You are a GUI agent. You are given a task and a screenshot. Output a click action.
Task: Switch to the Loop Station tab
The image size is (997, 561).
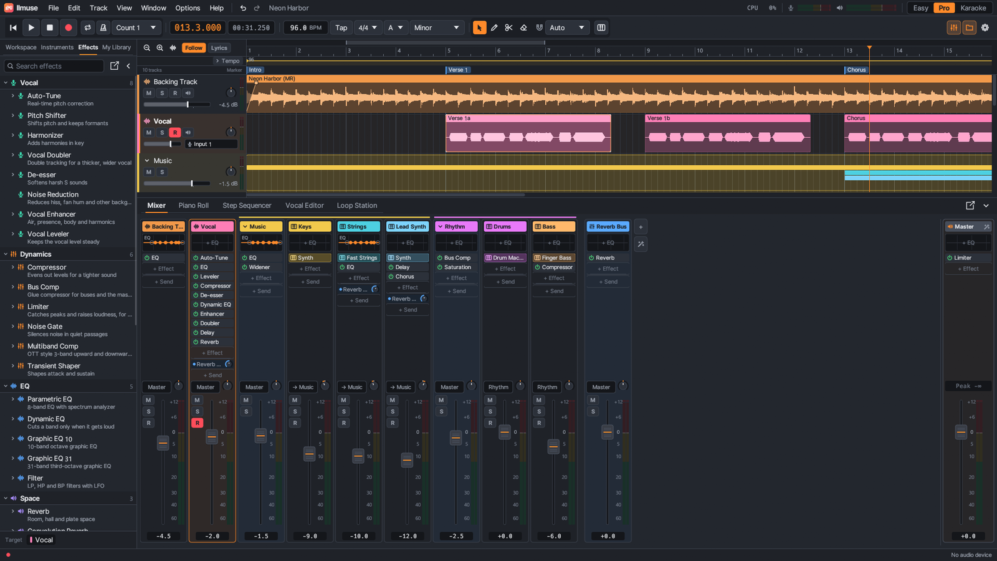click(356, 205)
